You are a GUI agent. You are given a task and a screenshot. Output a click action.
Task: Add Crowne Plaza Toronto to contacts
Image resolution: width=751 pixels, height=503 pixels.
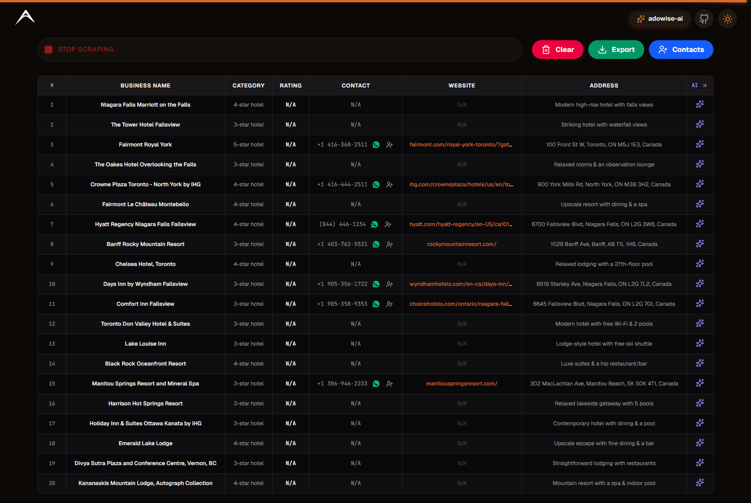(x=390, y=184)
